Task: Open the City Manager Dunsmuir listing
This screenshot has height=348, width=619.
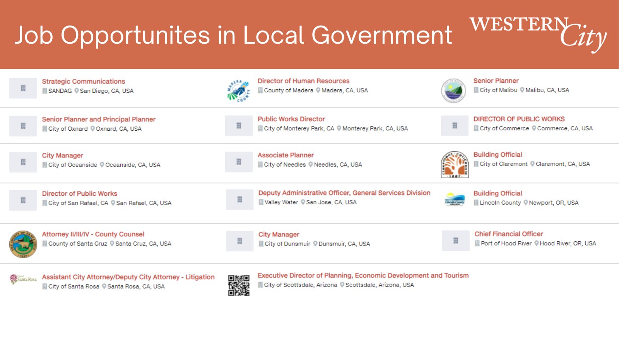Action: (x=279, y=234)
